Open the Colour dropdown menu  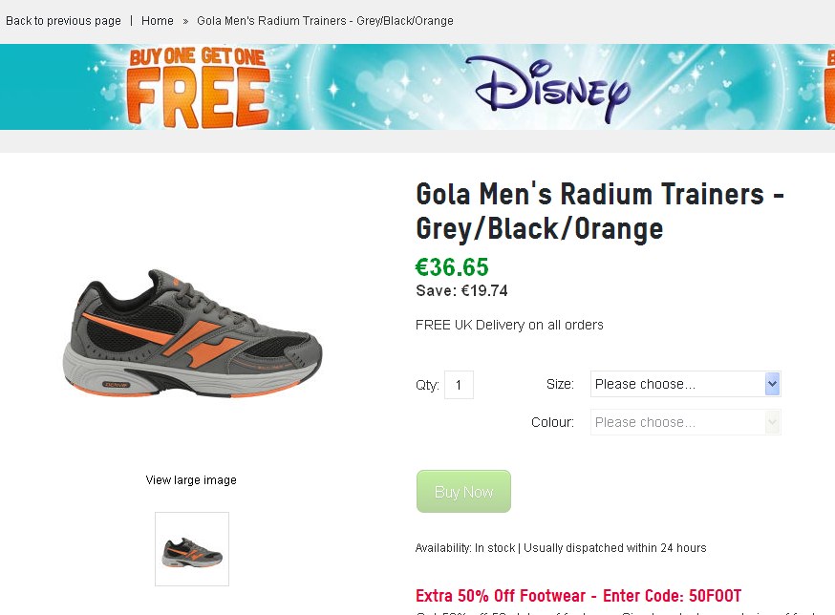point(676,422)
